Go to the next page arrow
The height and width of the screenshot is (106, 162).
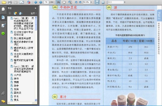pos(41,2)
